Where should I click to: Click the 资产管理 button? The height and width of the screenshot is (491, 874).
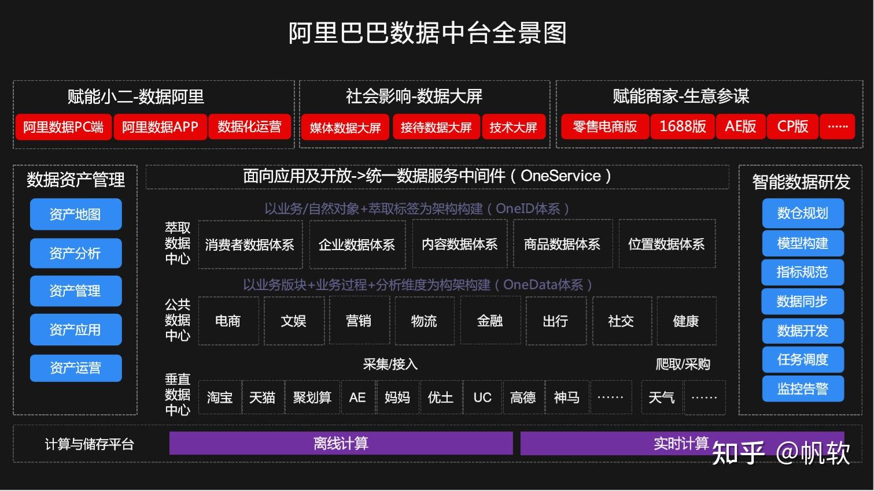pos(76,291)
